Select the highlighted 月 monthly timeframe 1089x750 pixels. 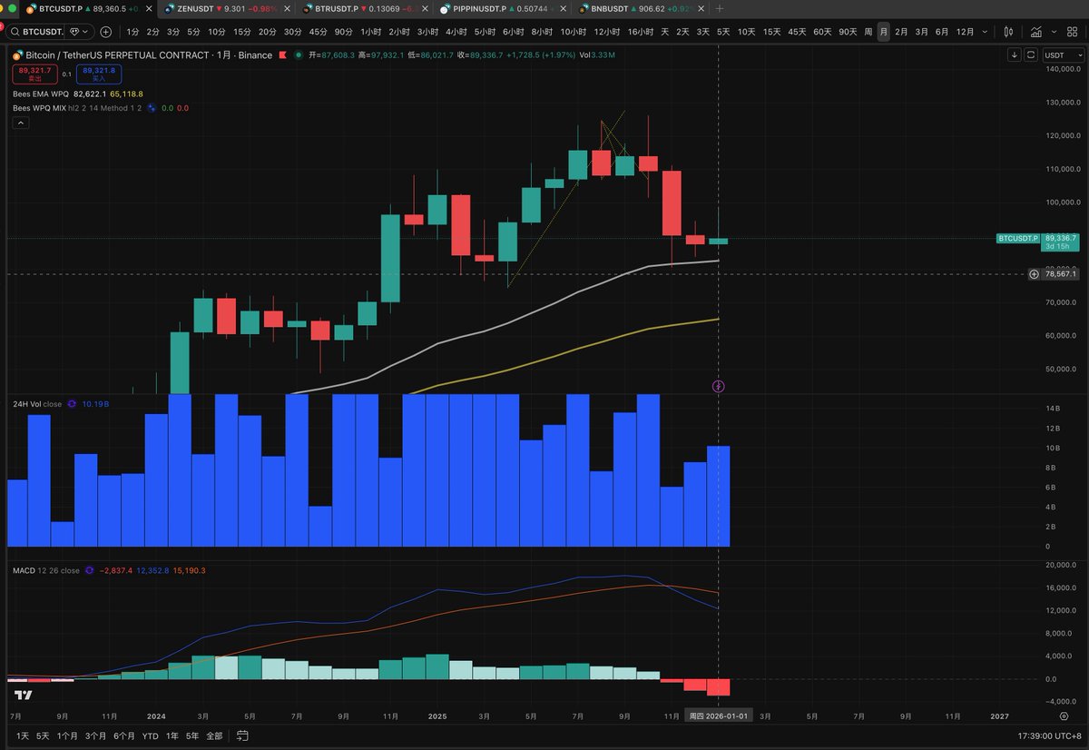[883, 32]
